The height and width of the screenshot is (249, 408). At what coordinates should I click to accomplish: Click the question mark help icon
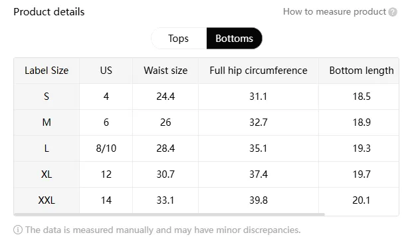tap(393, 12)
